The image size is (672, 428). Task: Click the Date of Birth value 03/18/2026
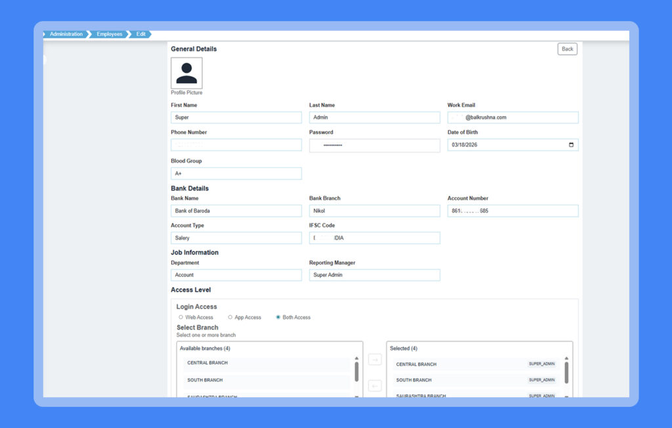click(x=464, y=145)
